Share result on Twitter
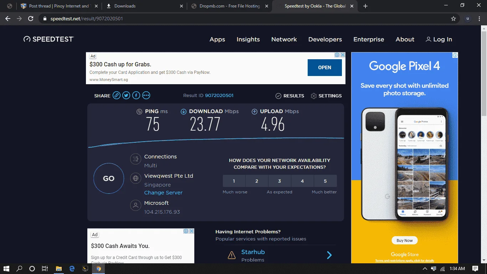Viewport: 487px width, 274px height. click(x=126, y=96)
